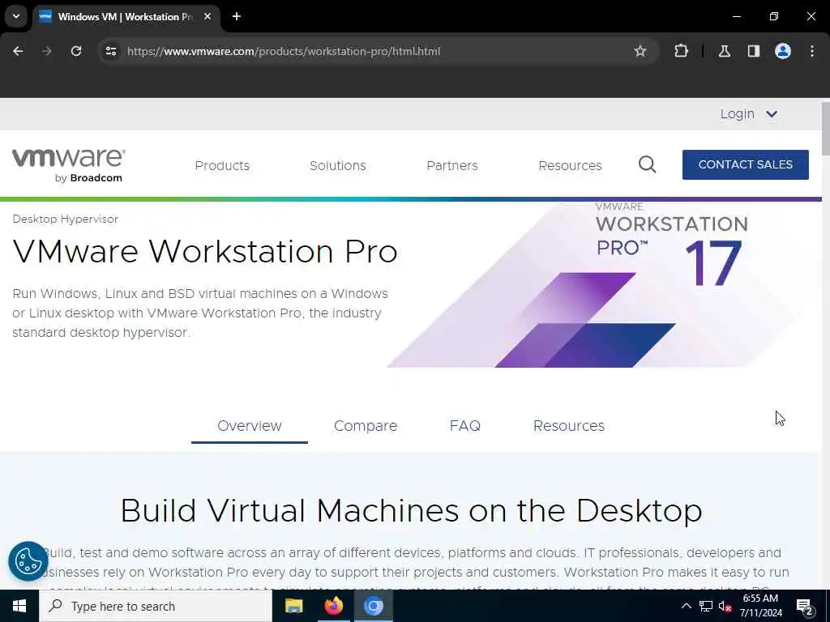Click the site search magnifier icon
The image size is (830, 622).
click(x=647, y=165)
